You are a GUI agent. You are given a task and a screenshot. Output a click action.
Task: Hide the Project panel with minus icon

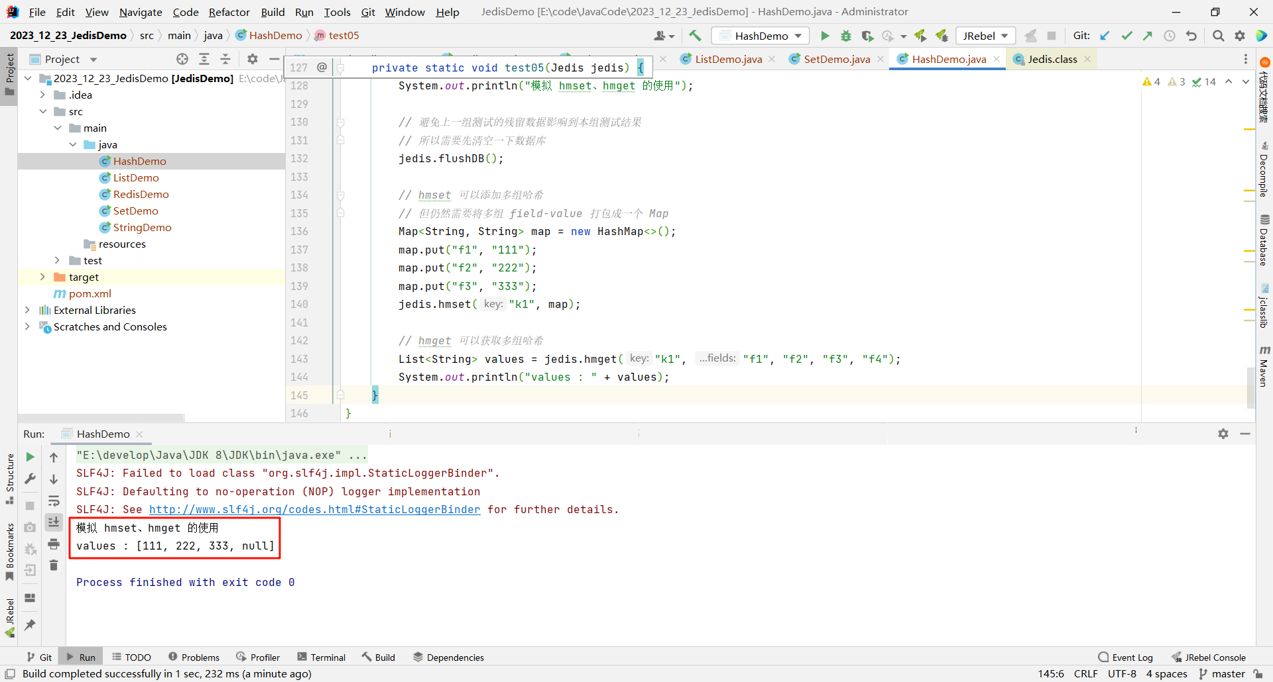(x=274, y=59)
